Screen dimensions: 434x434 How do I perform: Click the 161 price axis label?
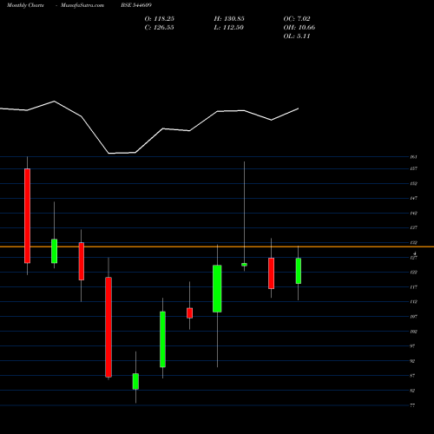(x=413, y=157)
